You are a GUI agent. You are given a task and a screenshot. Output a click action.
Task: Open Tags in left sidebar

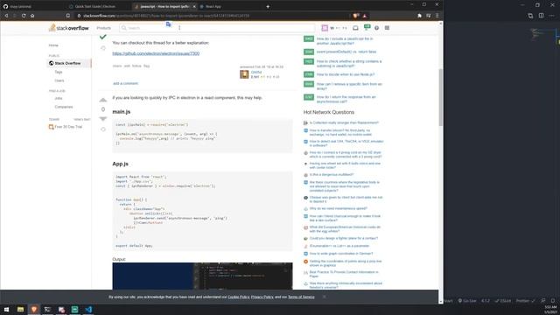[59, 72]
